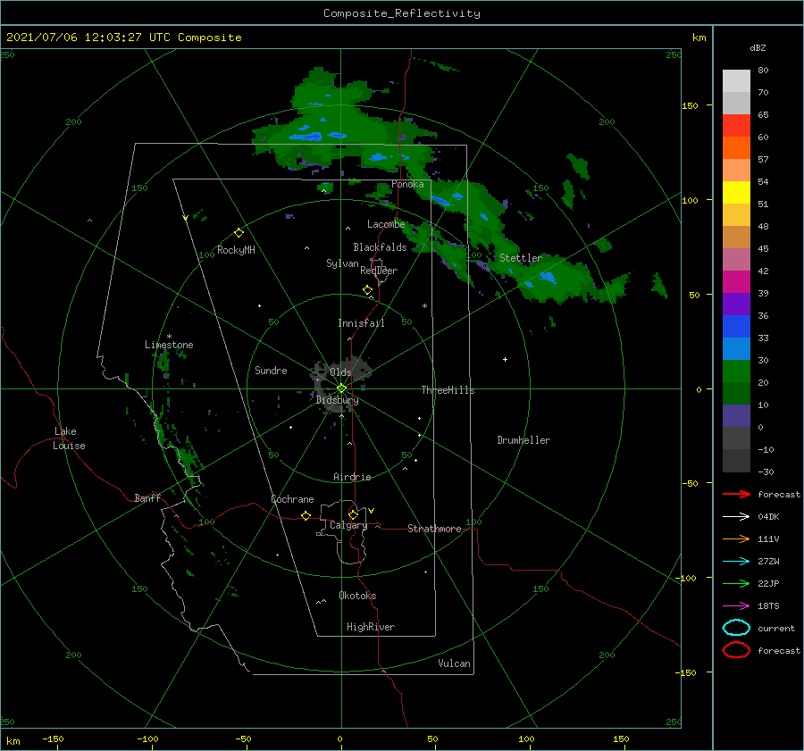
Task: Select the Lacombe label
Action: 386,224
